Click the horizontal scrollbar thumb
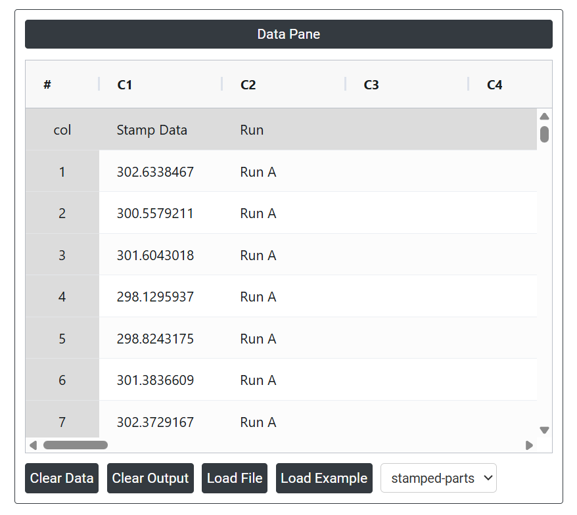This screenshot has width=577, height=515. [x=75, y=445]
